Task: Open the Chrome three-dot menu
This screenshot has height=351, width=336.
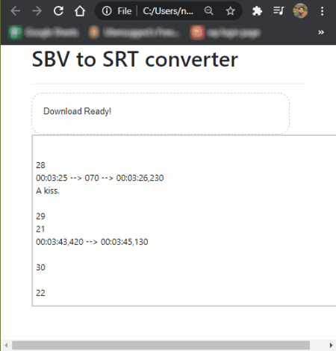Action: 322,11
